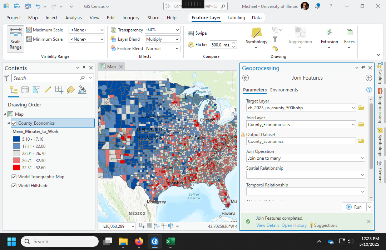Screen dimensions: 386x250
Task: Select List By Editing pencil icon
Action: point(48,90)
